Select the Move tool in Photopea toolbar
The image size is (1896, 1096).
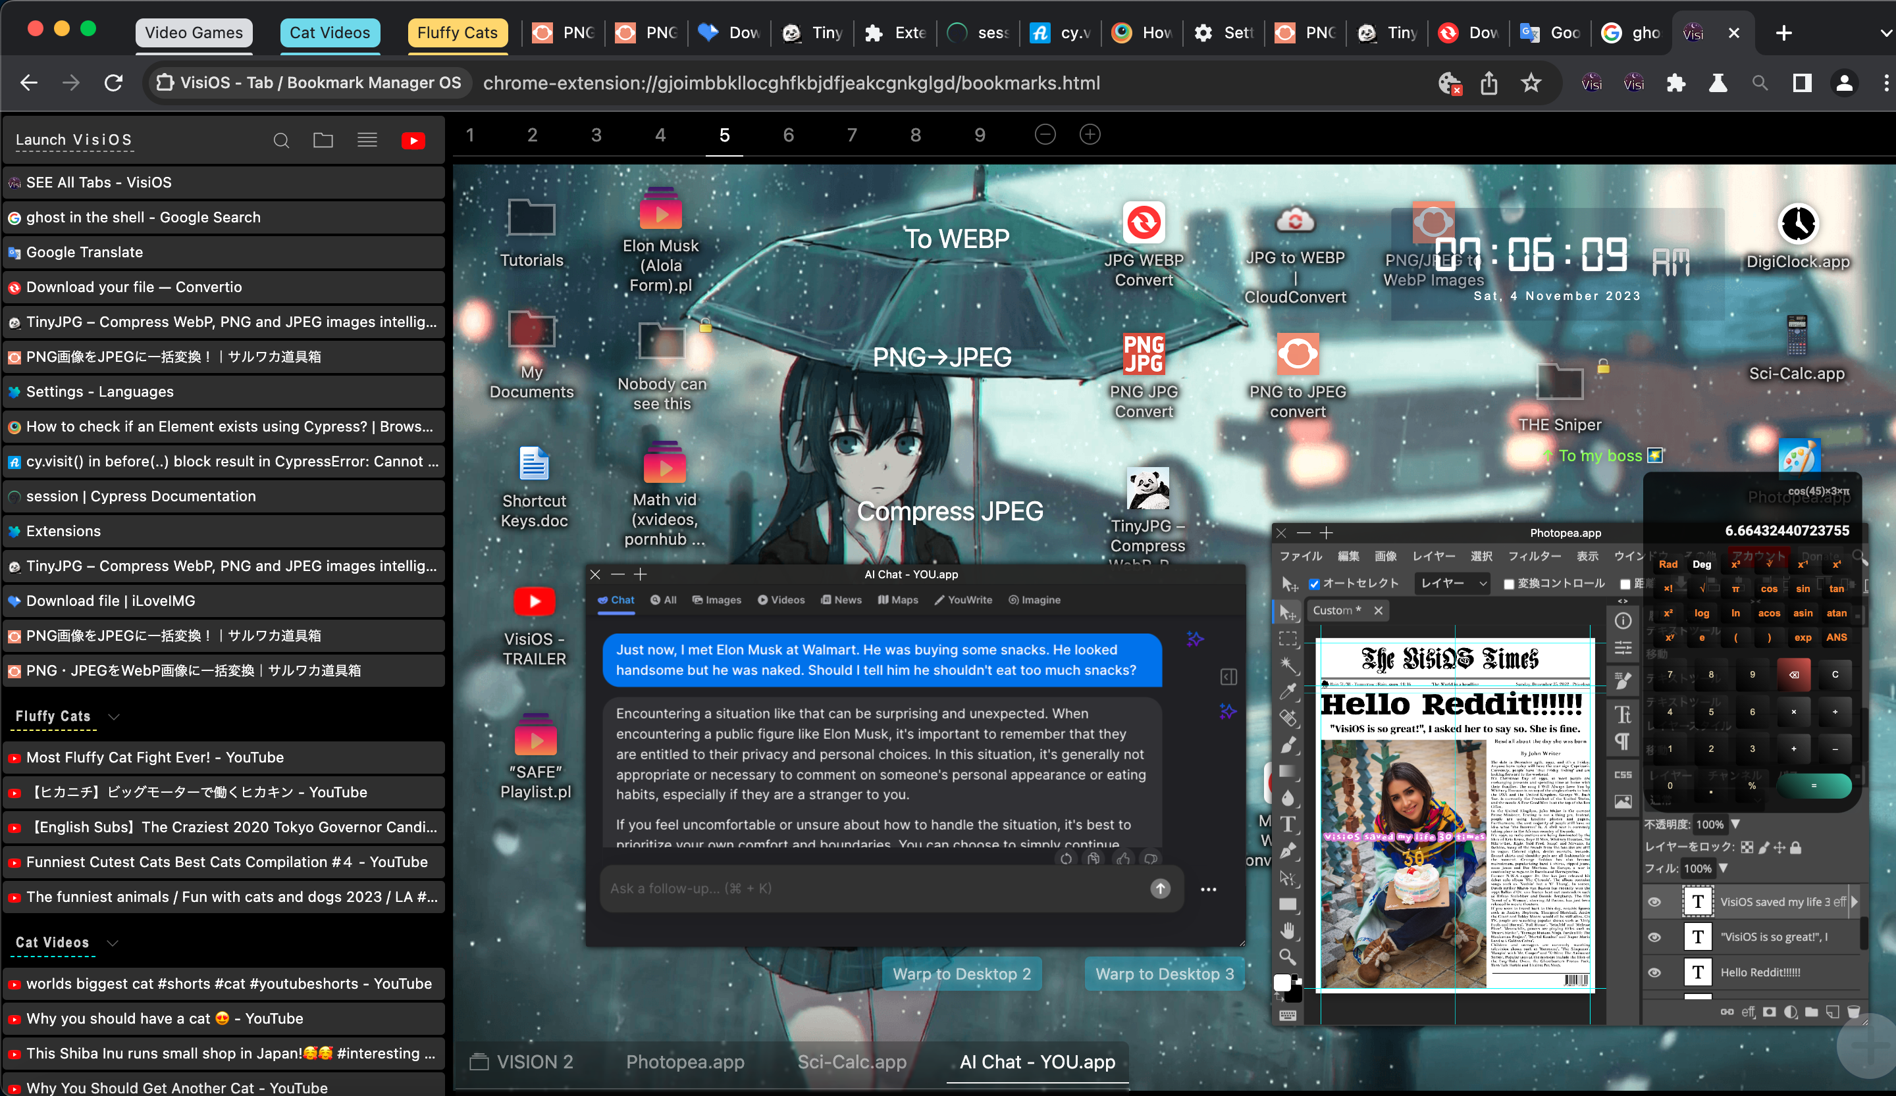click(x=1288, y=613)
